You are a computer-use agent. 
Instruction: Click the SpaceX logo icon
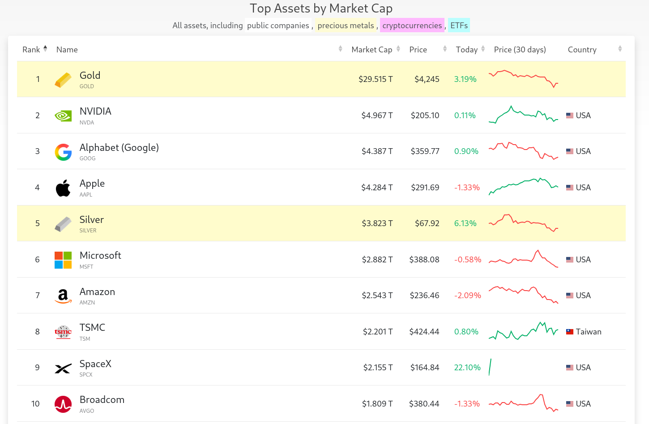(x=63, y=368)
